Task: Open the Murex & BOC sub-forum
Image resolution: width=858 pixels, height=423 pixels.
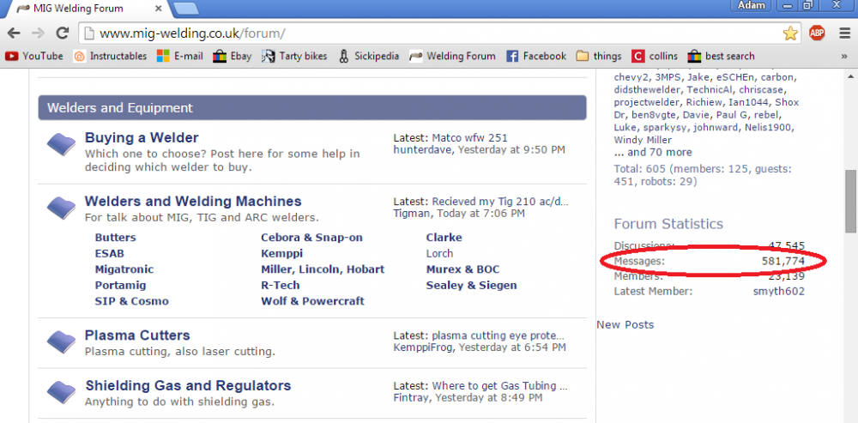Action: 463,269
